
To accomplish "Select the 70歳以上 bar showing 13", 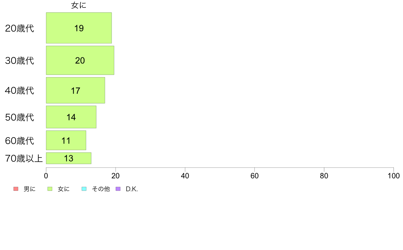I will 69,158.
